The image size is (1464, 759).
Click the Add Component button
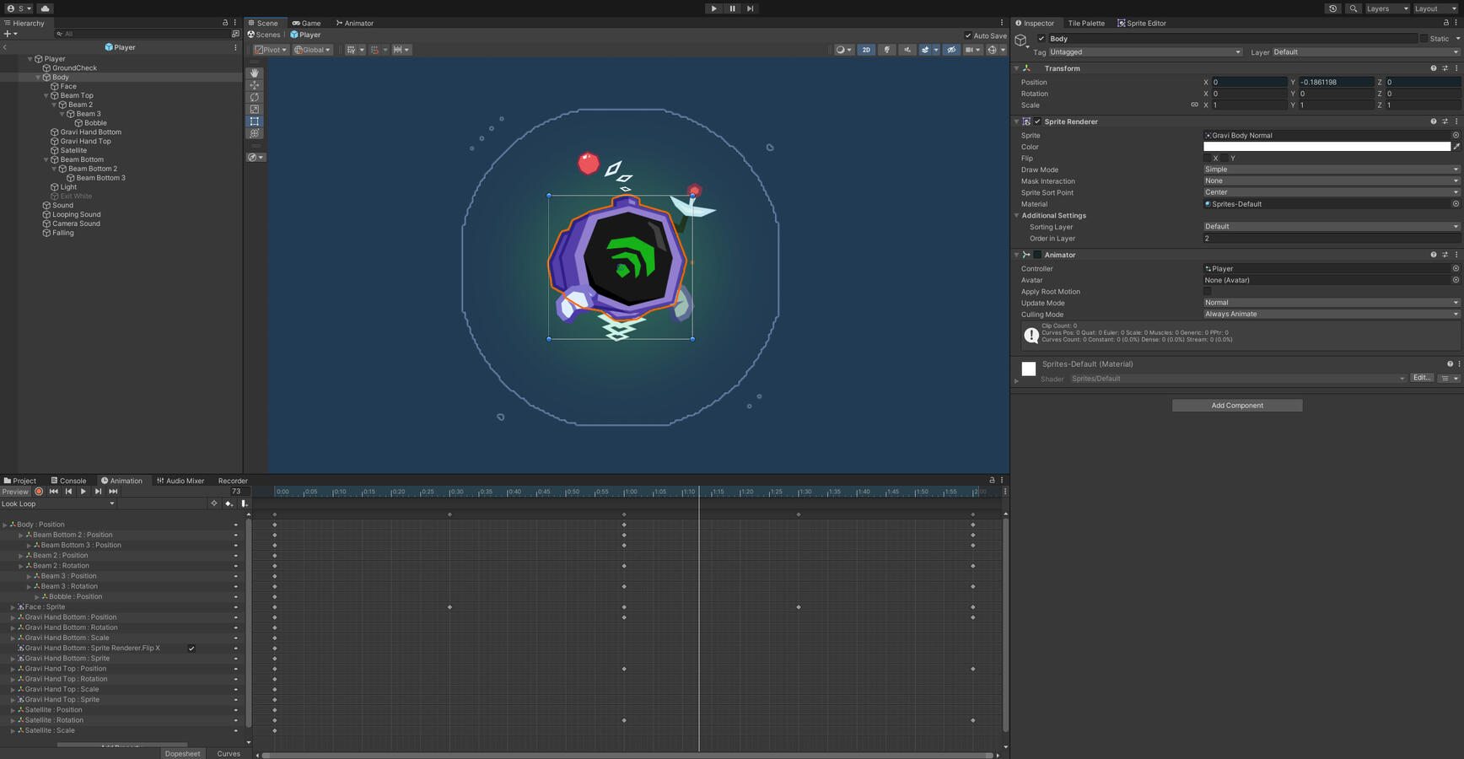(1237, 406)
